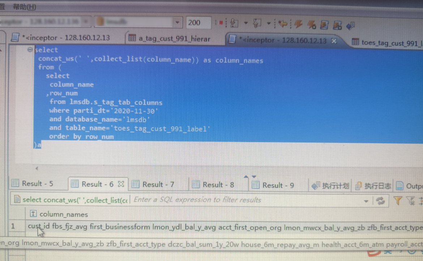
Task: Click the execute SQL lightning bolt icon
Action: click(x=298, y=24)
